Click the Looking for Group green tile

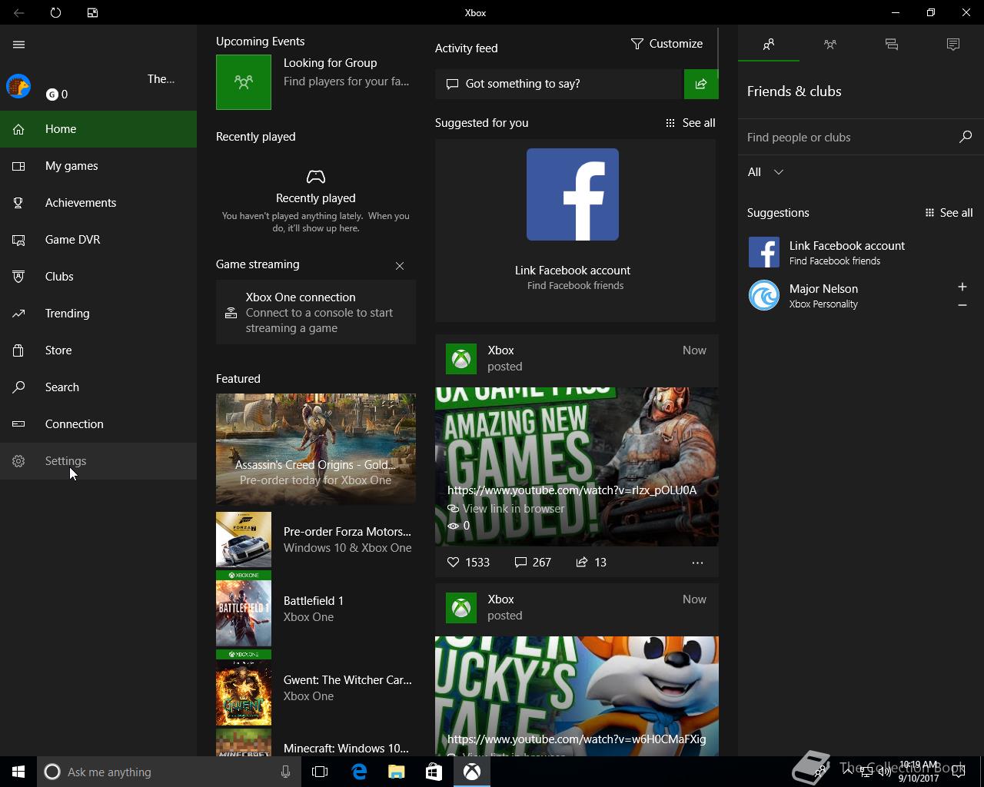tap(244, 82)
